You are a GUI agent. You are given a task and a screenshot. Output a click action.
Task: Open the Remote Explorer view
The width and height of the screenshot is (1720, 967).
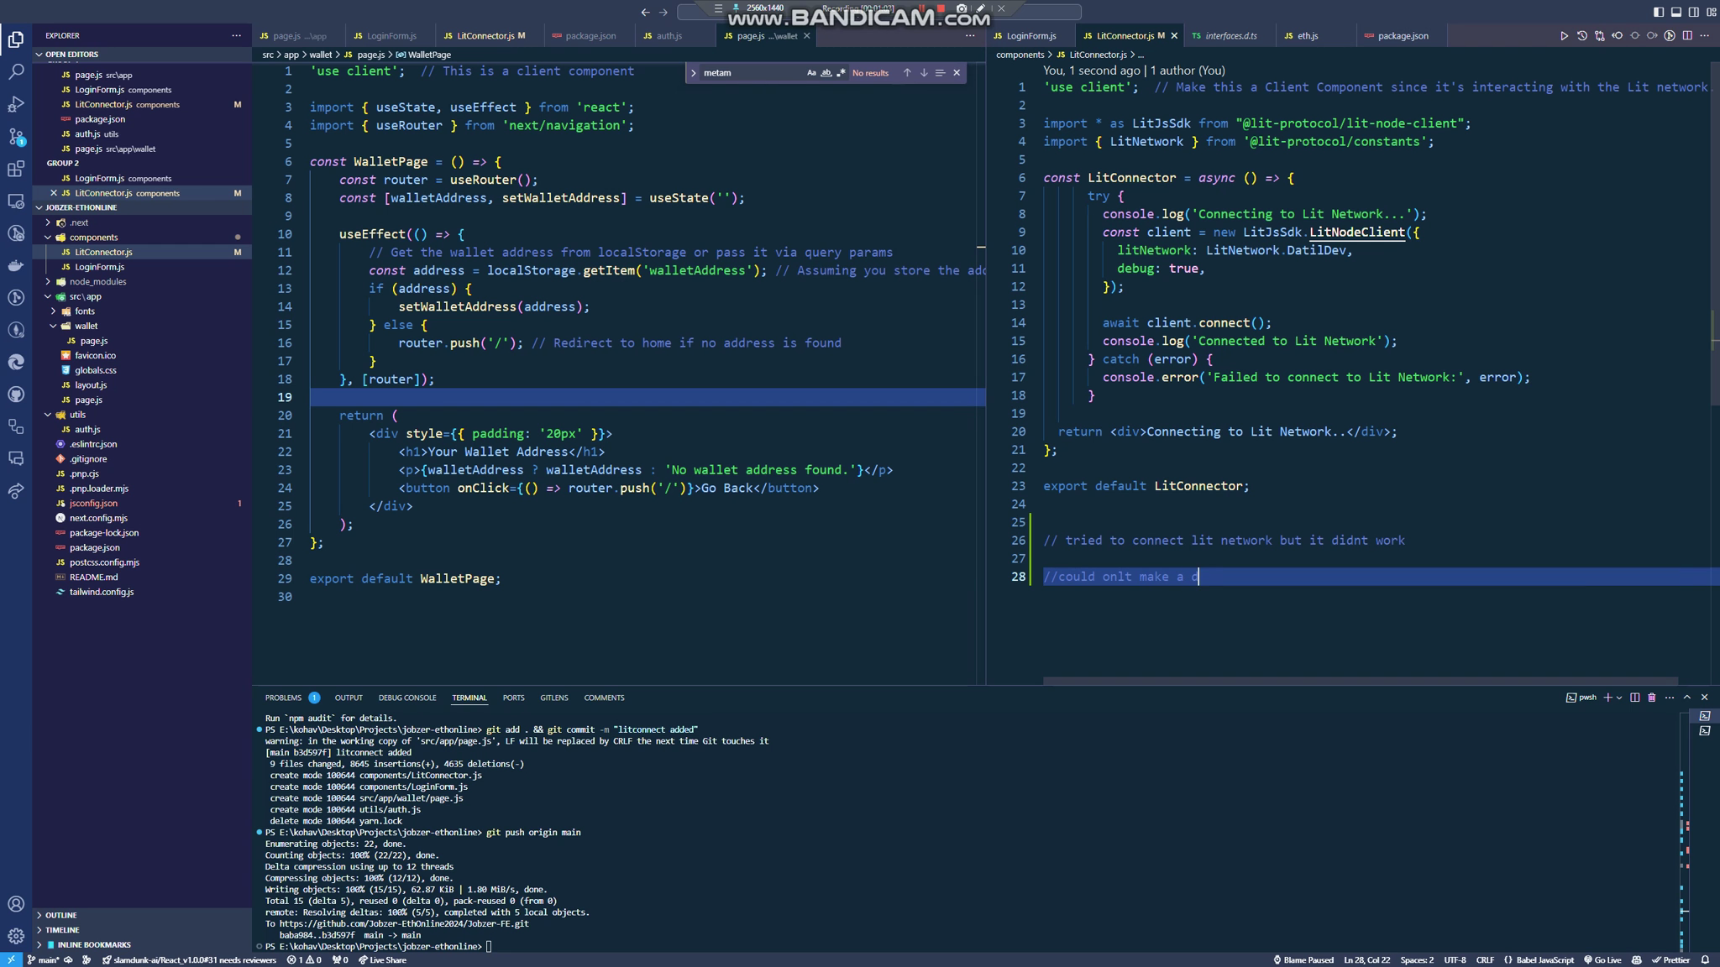click(x=16, y=201)
